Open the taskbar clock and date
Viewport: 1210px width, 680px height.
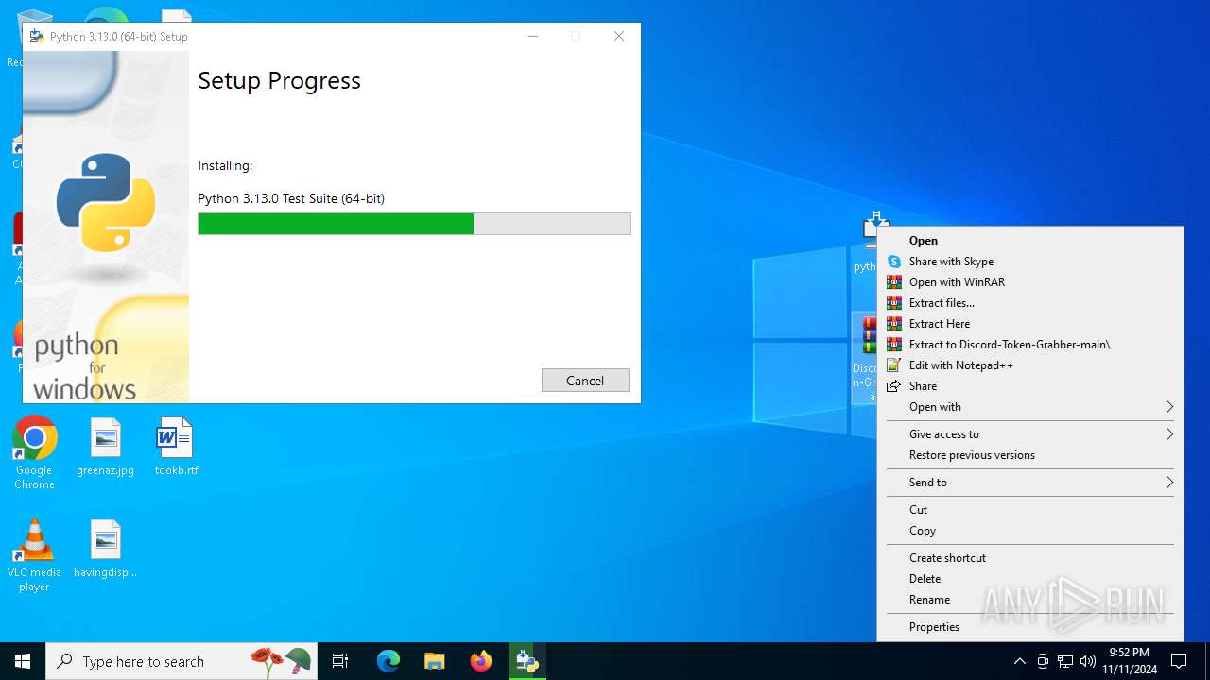[x=1129, y=661]
